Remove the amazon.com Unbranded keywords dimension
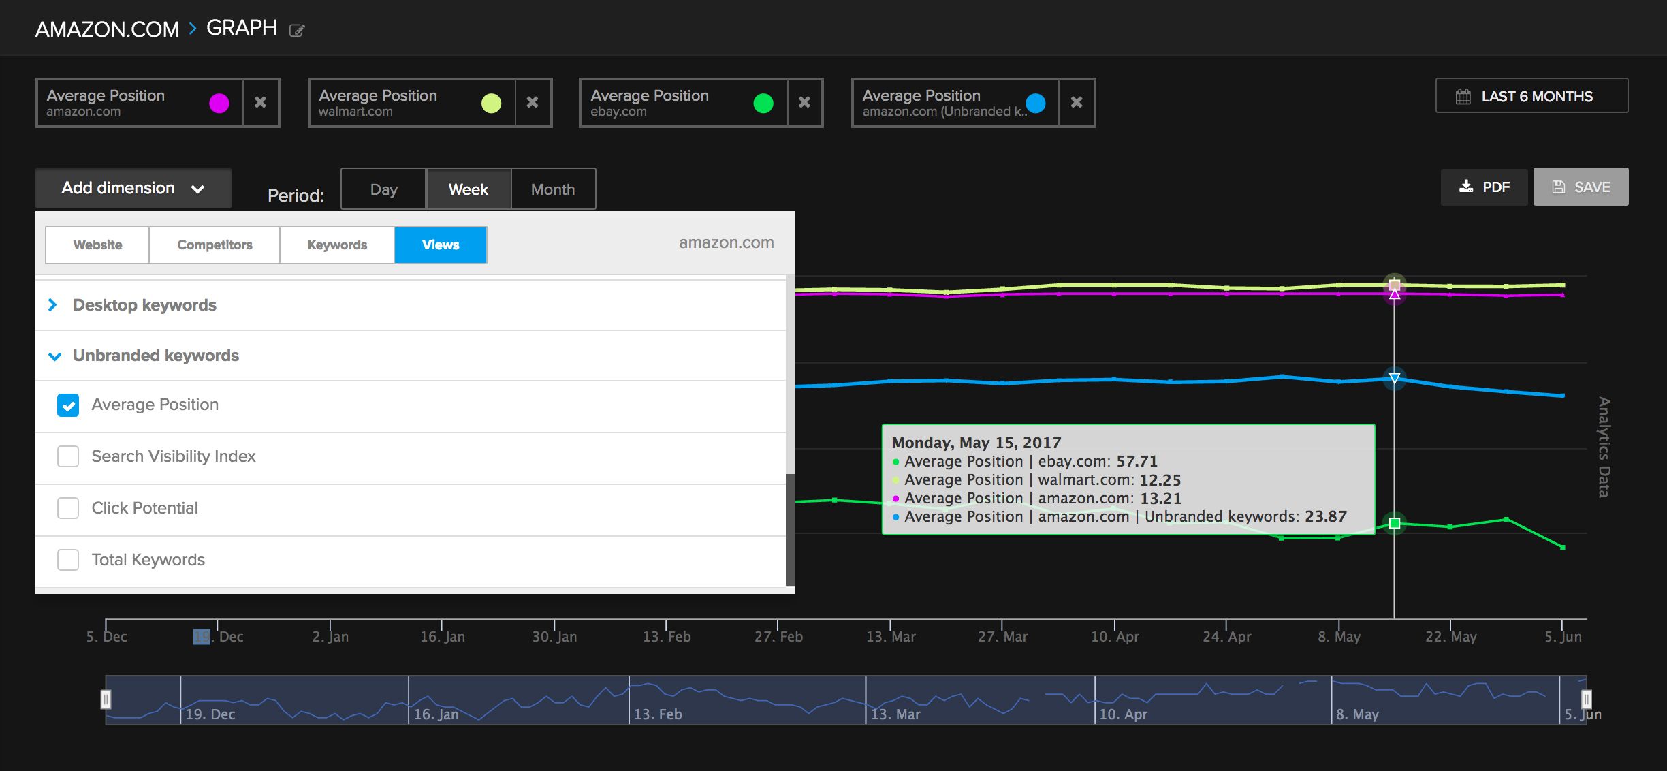The height and width of the screenshot is (771, 1667). click(x=1077, y=102)
